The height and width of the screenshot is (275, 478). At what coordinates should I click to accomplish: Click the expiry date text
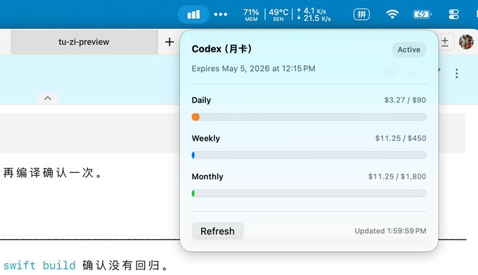[253, 69]
